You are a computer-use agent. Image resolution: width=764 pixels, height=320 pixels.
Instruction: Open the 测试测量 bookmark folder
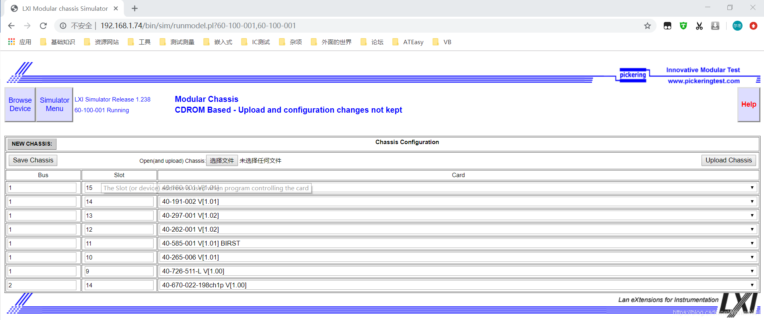click(177, 42)
